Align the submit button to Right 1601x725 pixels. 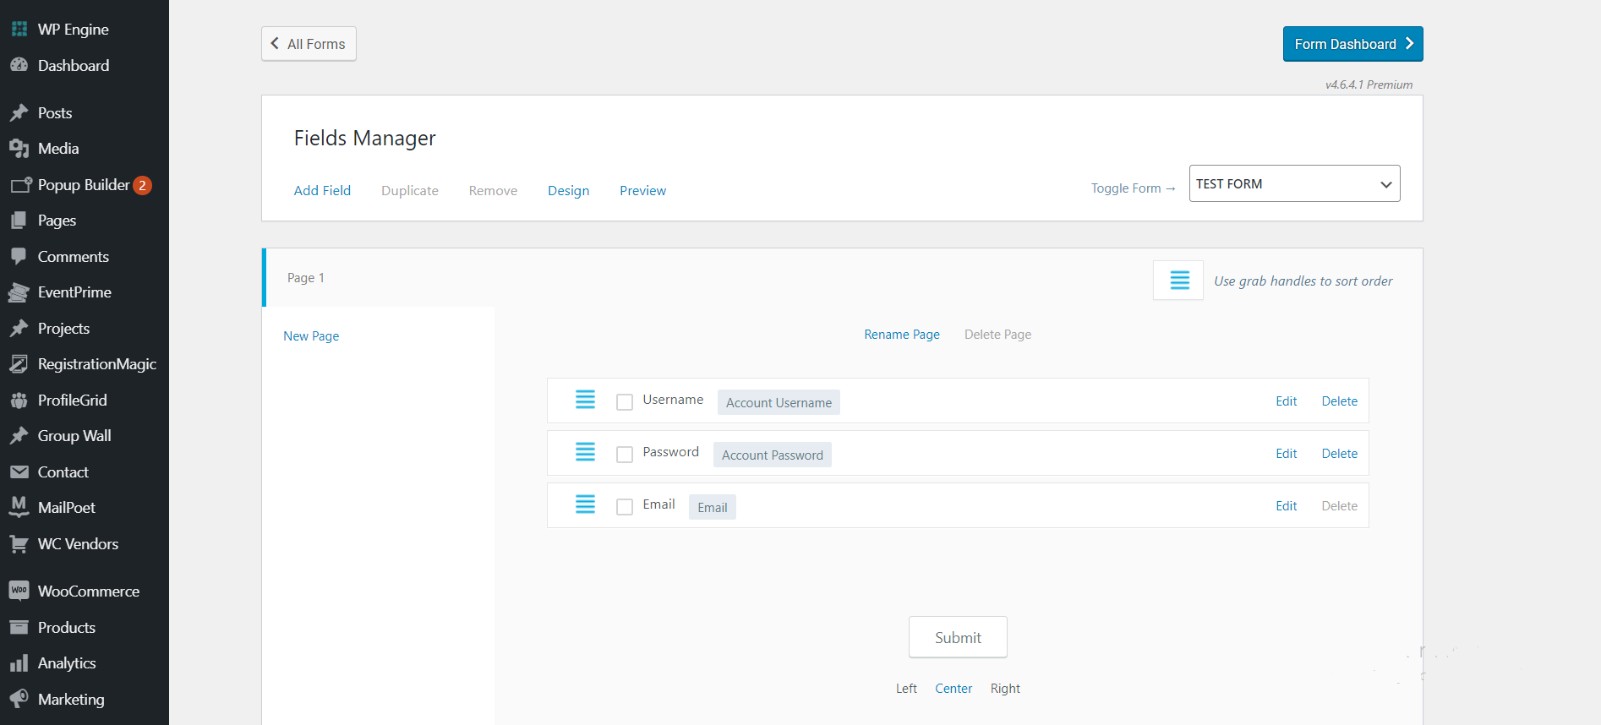click(x=1005, y=689)
